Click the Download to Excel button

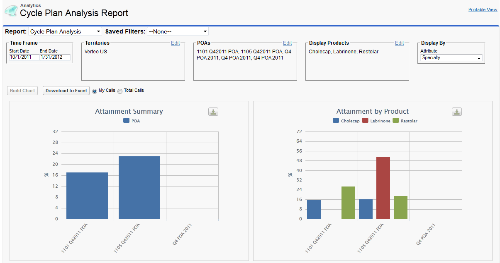pyautogui.click(x=66, y=91)
